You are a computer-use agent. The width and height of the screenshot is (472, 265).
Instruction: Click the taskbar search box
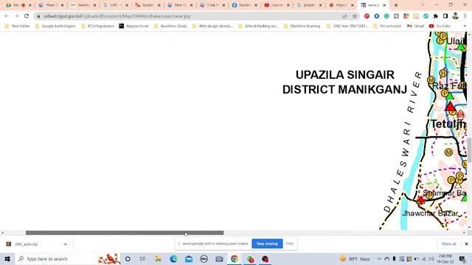click(x=67, y=258)
